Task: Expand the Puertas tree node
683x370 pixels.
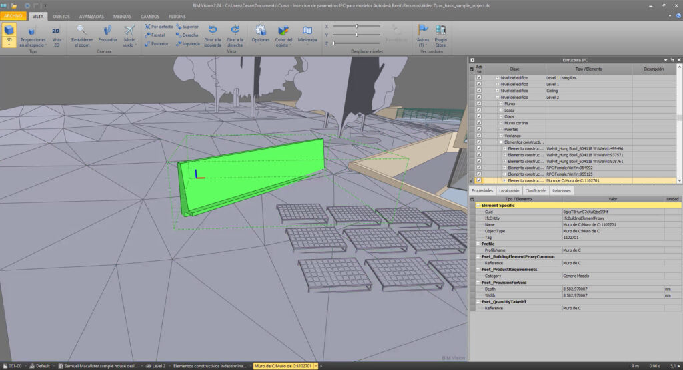Action: (501, 129)
